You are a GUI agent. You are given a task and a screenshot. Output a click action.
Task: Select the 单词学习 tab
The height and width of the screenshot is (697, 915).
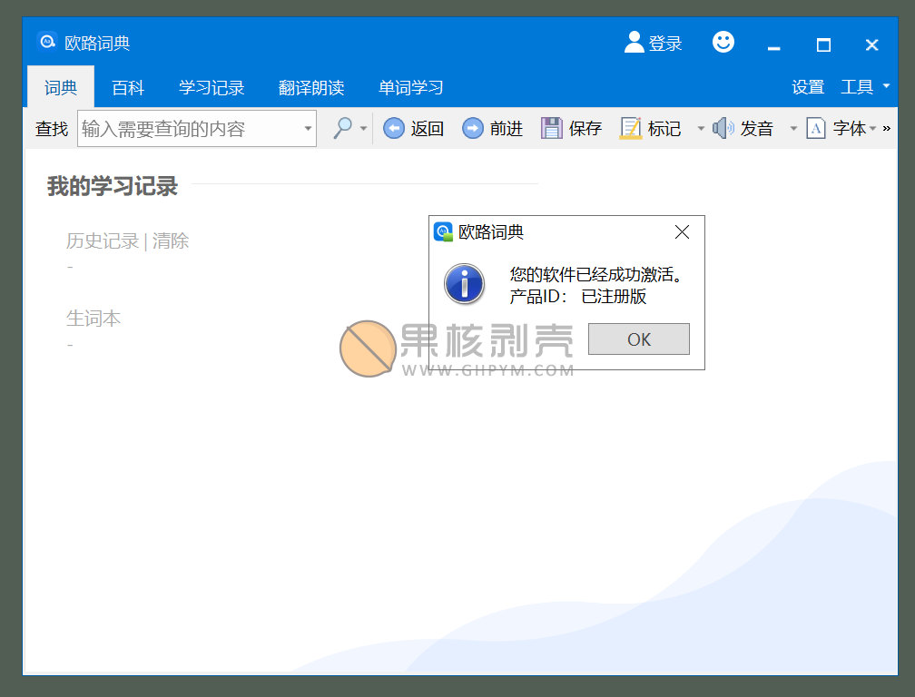pos(411,88)
